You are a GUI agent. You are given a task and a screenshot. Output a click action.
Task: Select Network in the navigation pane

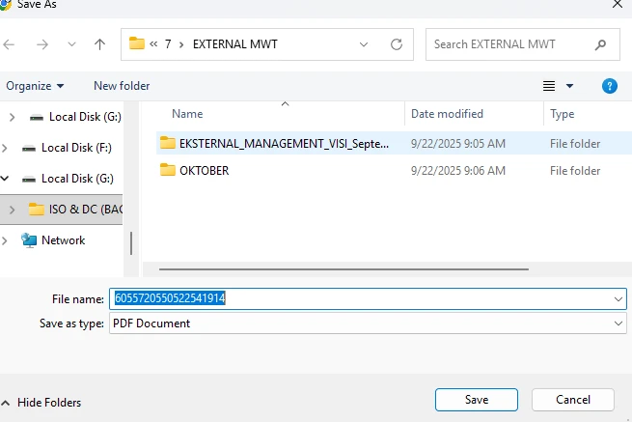(x=64, y=240)
